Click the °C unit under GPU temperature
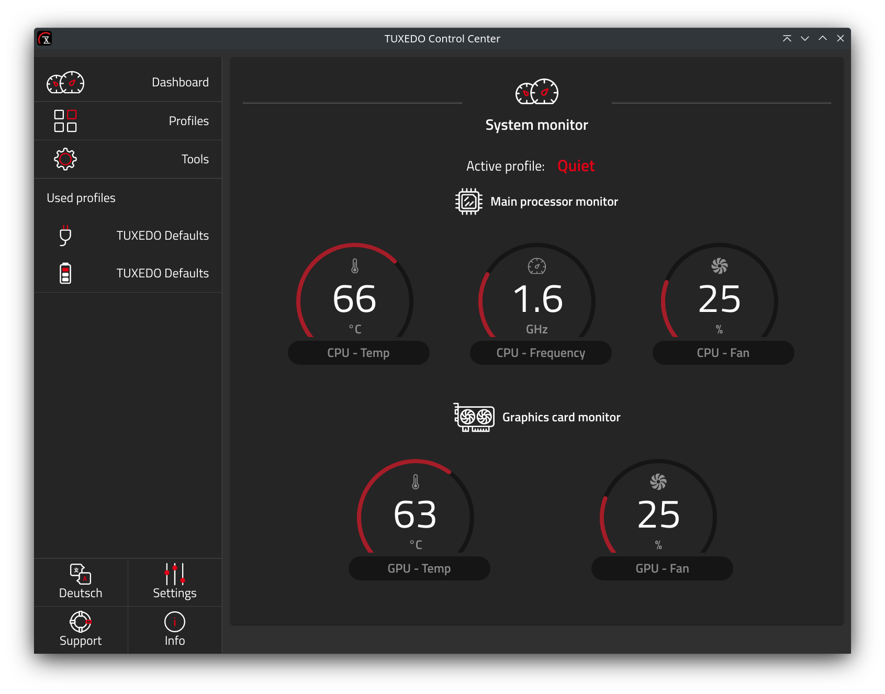Screen dimensions: 885x694 (416, 545)
